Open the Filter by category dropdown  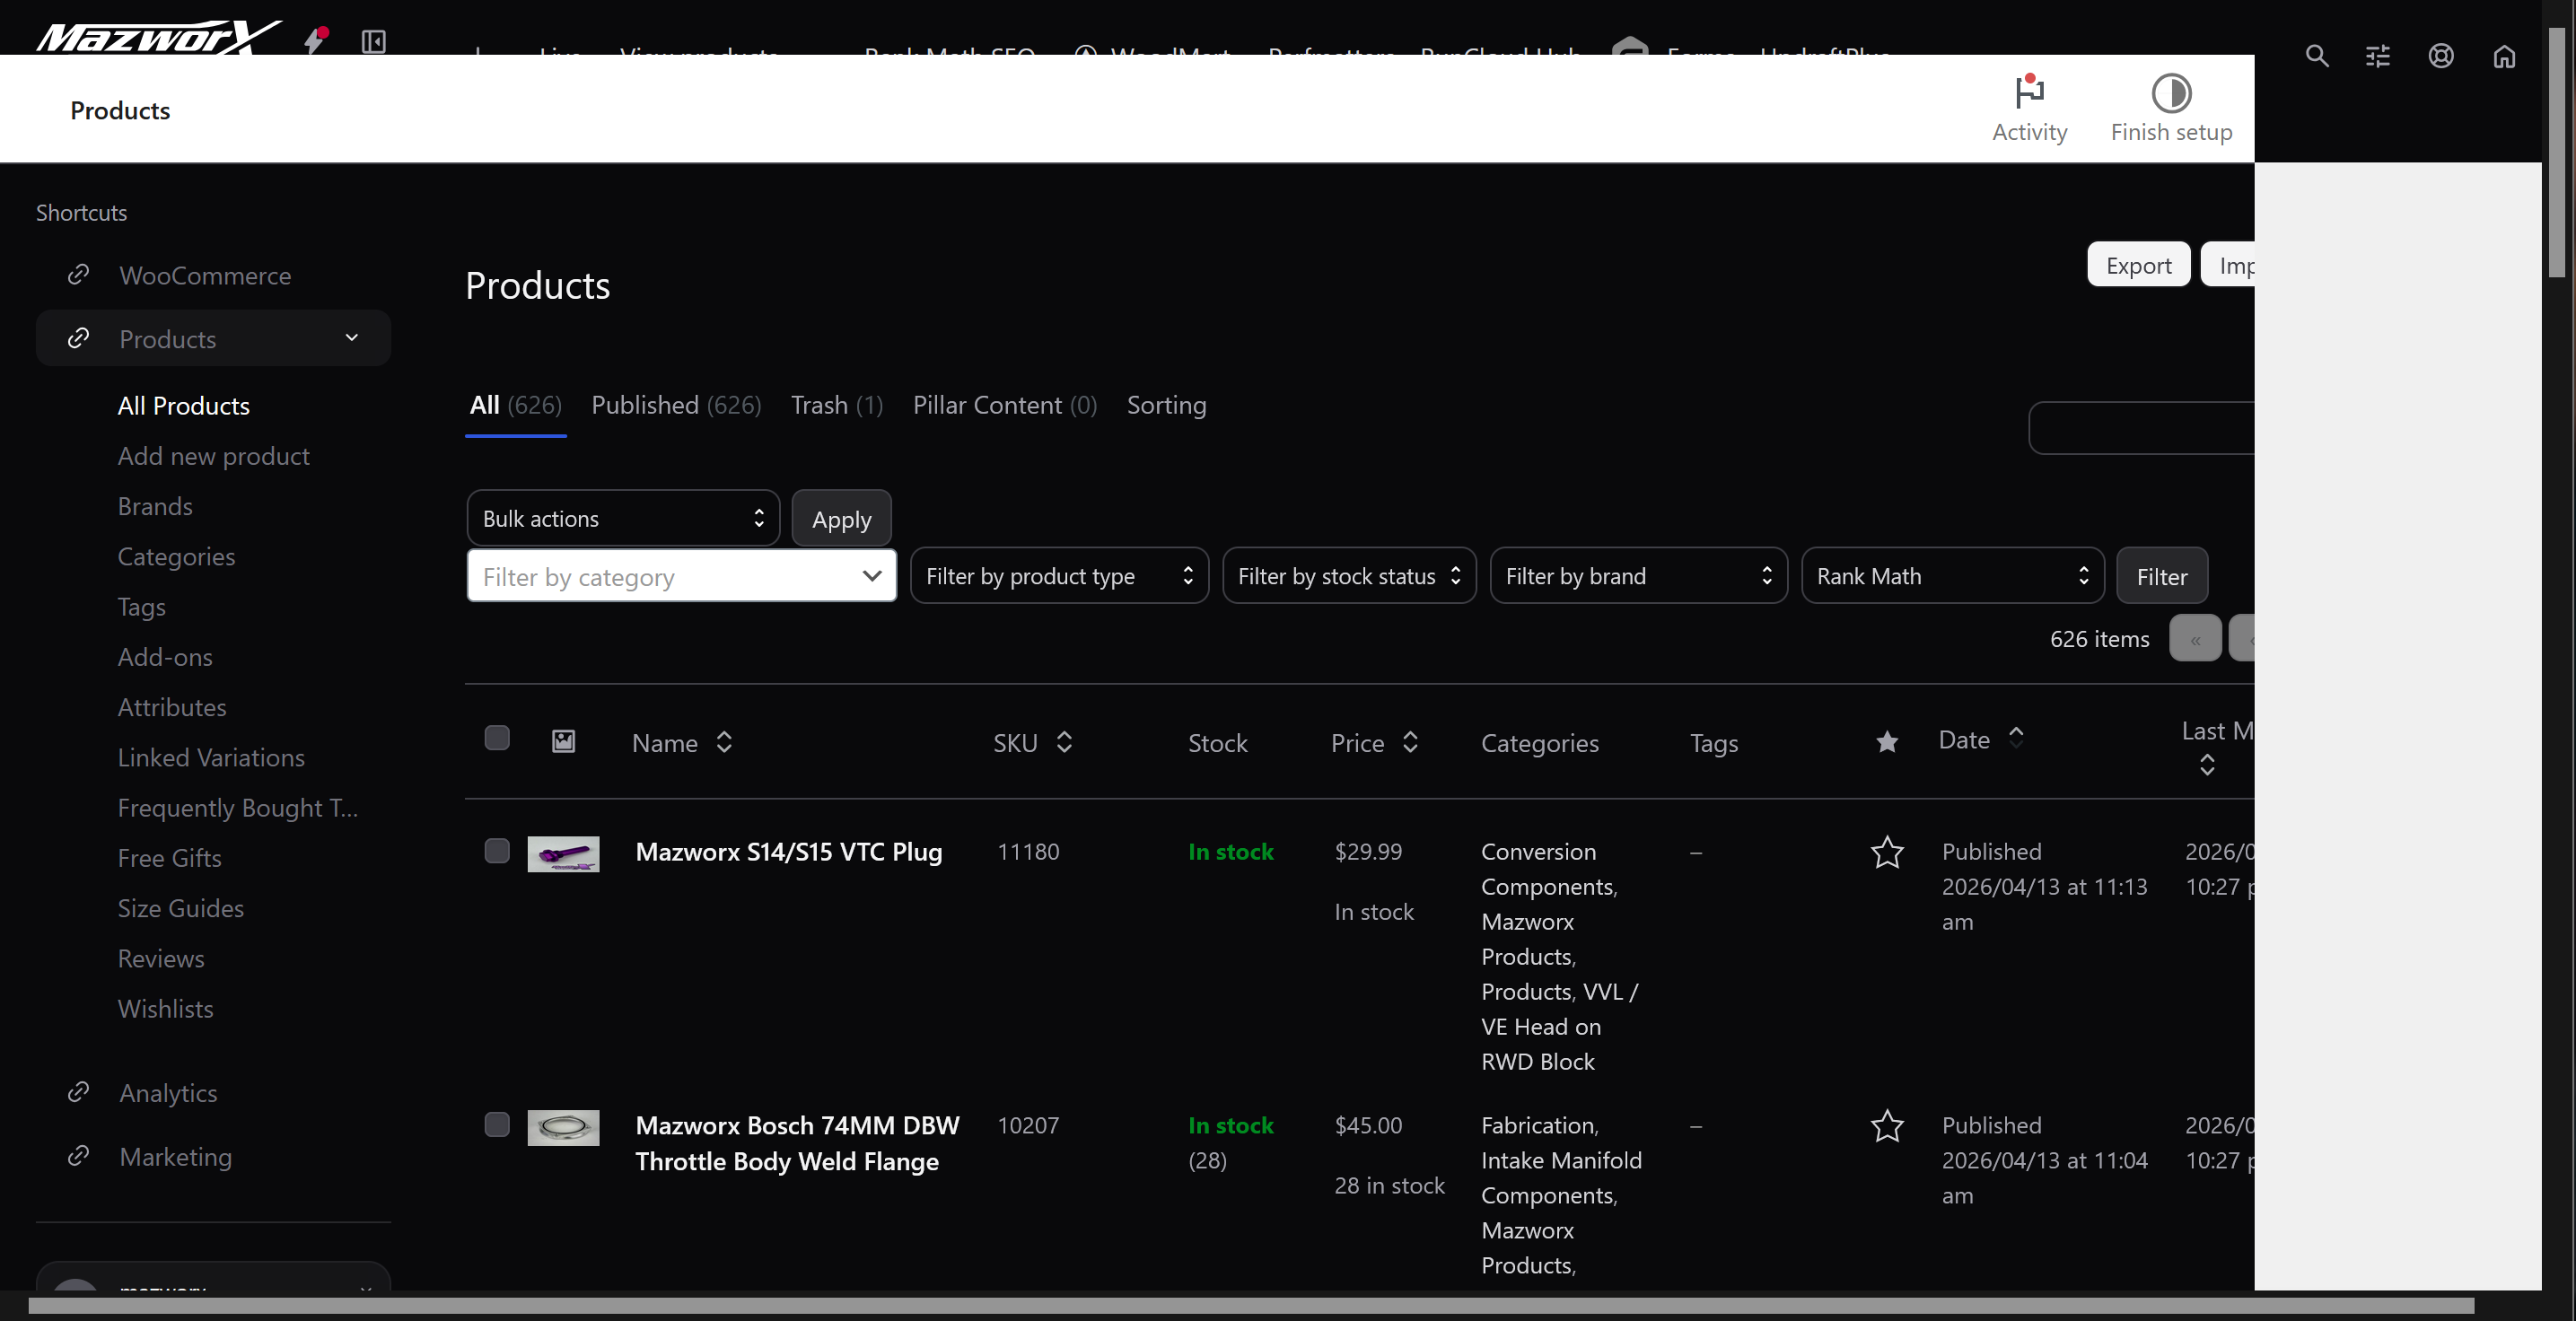tap(681, 576)
